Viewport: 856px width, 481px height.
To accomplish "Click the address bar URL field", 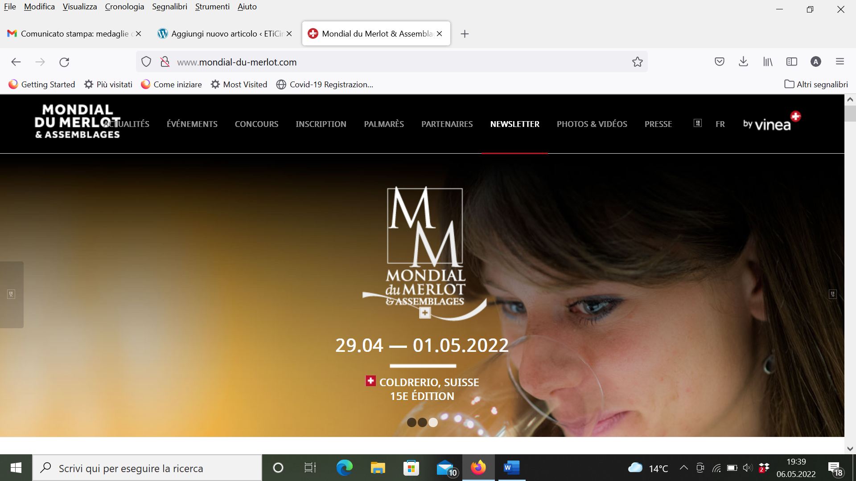I will click(391, 62).
